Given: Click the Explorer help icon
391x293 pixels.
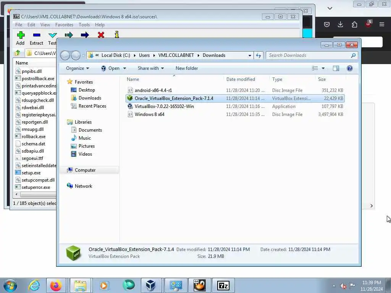Looking at the screenshot, I should [x=350, y=68].
